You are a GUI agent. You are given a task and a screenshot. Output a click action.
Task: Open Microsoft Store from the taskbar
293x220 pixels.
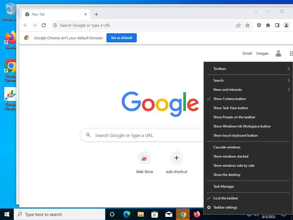[155, 214]
